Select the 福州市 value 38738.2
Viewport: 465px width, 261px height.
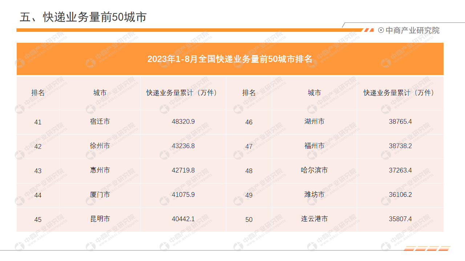[x=400, y=146]
